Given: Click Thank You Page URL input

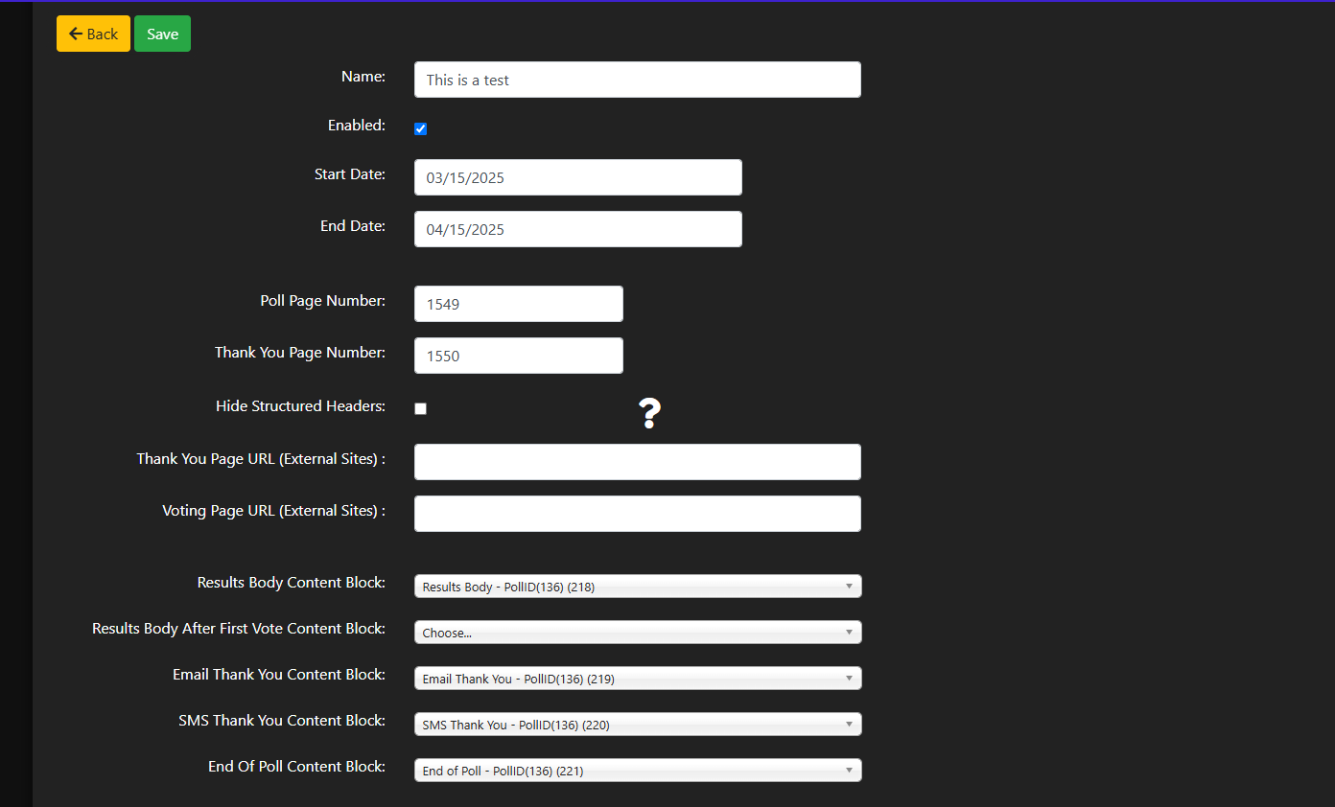Looking at the screenshot, I should pos(637,462).
